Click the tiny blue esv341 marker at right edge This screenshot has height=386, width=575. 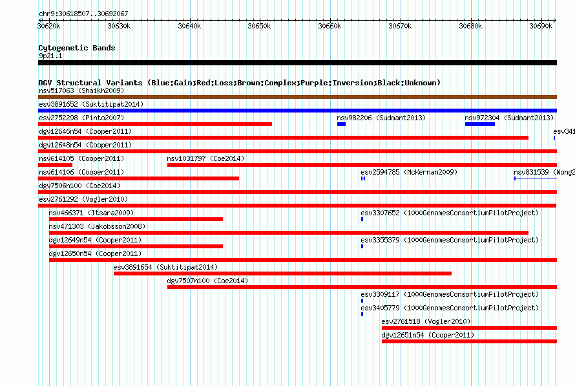(554, 138)
